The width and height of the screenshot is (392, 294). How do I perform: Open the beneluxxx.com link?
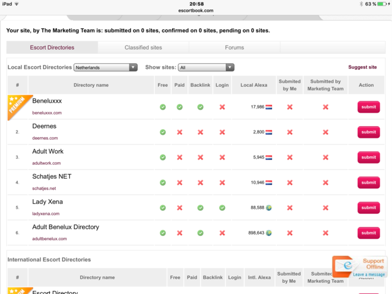(47, 113)
